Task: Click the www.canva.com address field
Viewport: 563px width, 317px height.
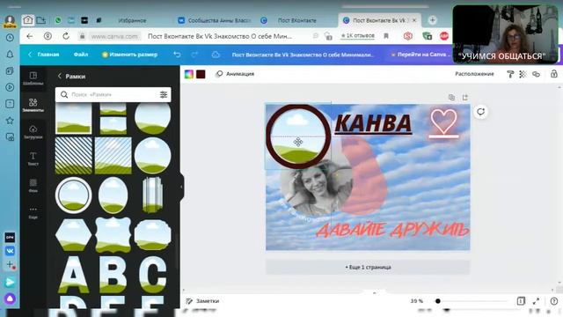Action: pos(114,36)
